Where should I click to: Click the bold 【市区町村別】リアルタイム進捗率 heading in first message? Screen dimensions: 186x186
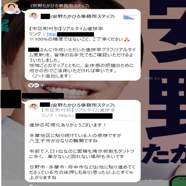(66, 29)
